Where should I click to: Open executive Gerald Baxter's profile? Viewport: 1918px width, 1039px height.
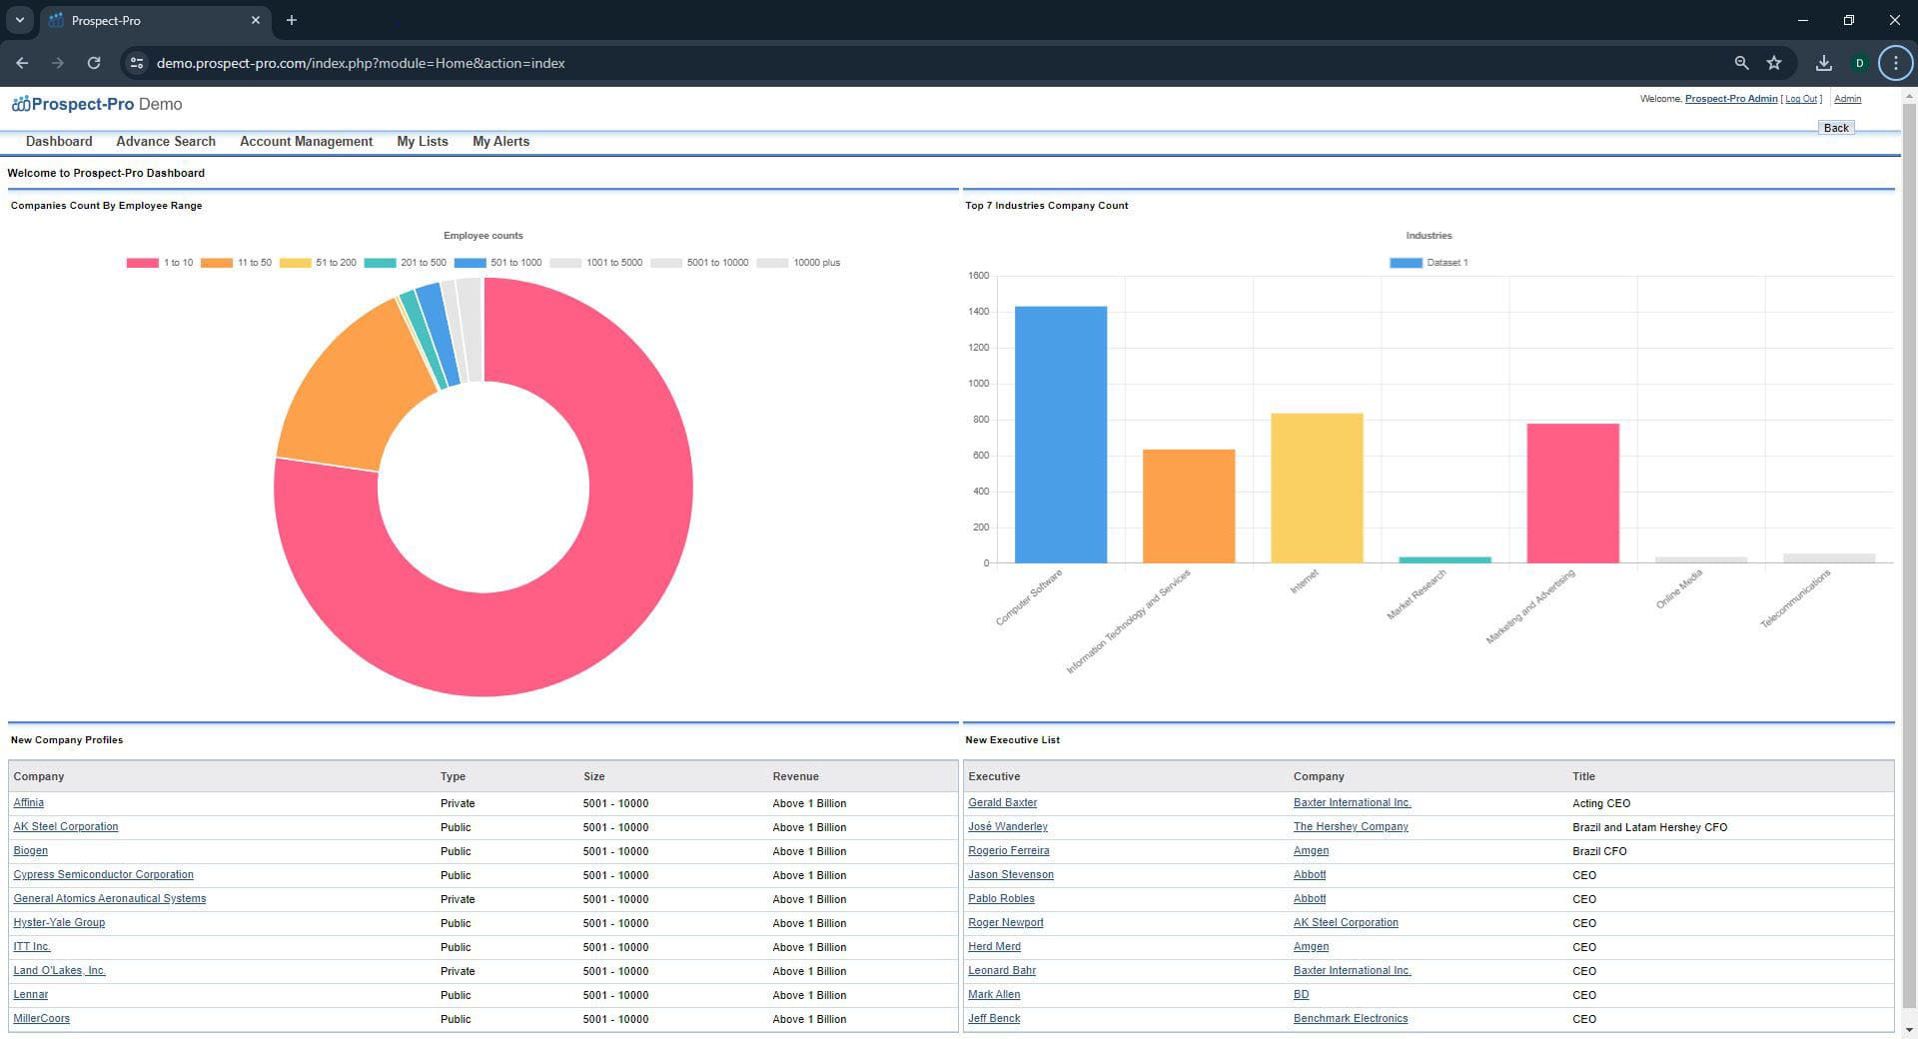pos(1002,803)
